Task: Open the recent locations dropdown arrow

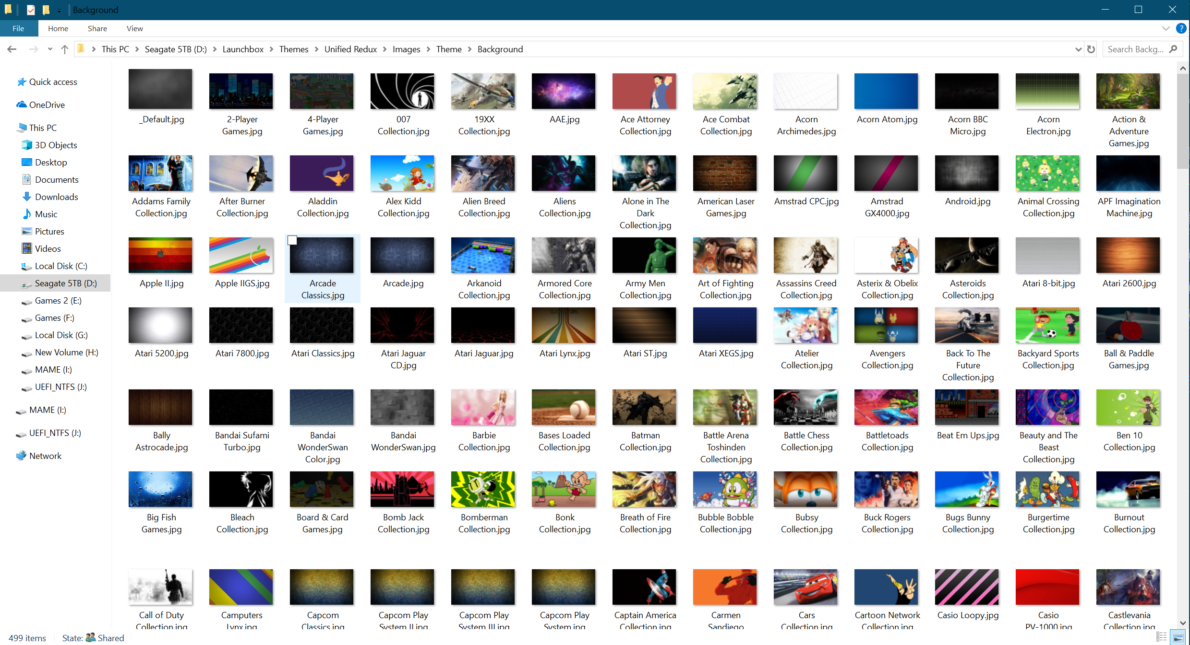Action: coord(50,49)
